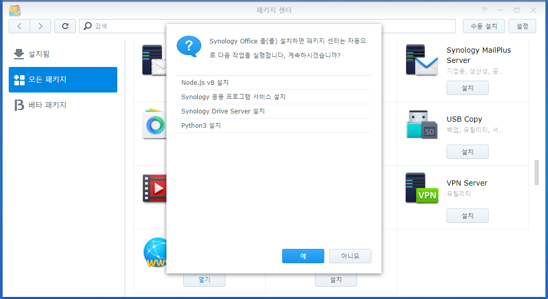Screen dimensions: 548x299
Task: Select 모든 패키지 in the sidebar
Action: click(63, 80)
